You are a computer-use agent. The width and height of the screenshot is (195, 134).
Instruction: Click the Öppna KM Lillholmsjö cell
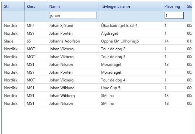tap(122, 41)
